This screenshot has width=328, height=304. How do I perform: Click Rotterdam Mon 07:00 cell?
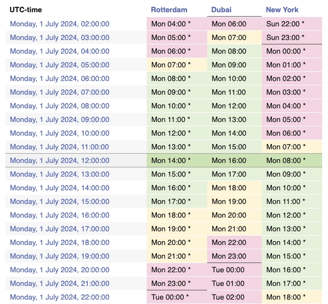point(177,65)
